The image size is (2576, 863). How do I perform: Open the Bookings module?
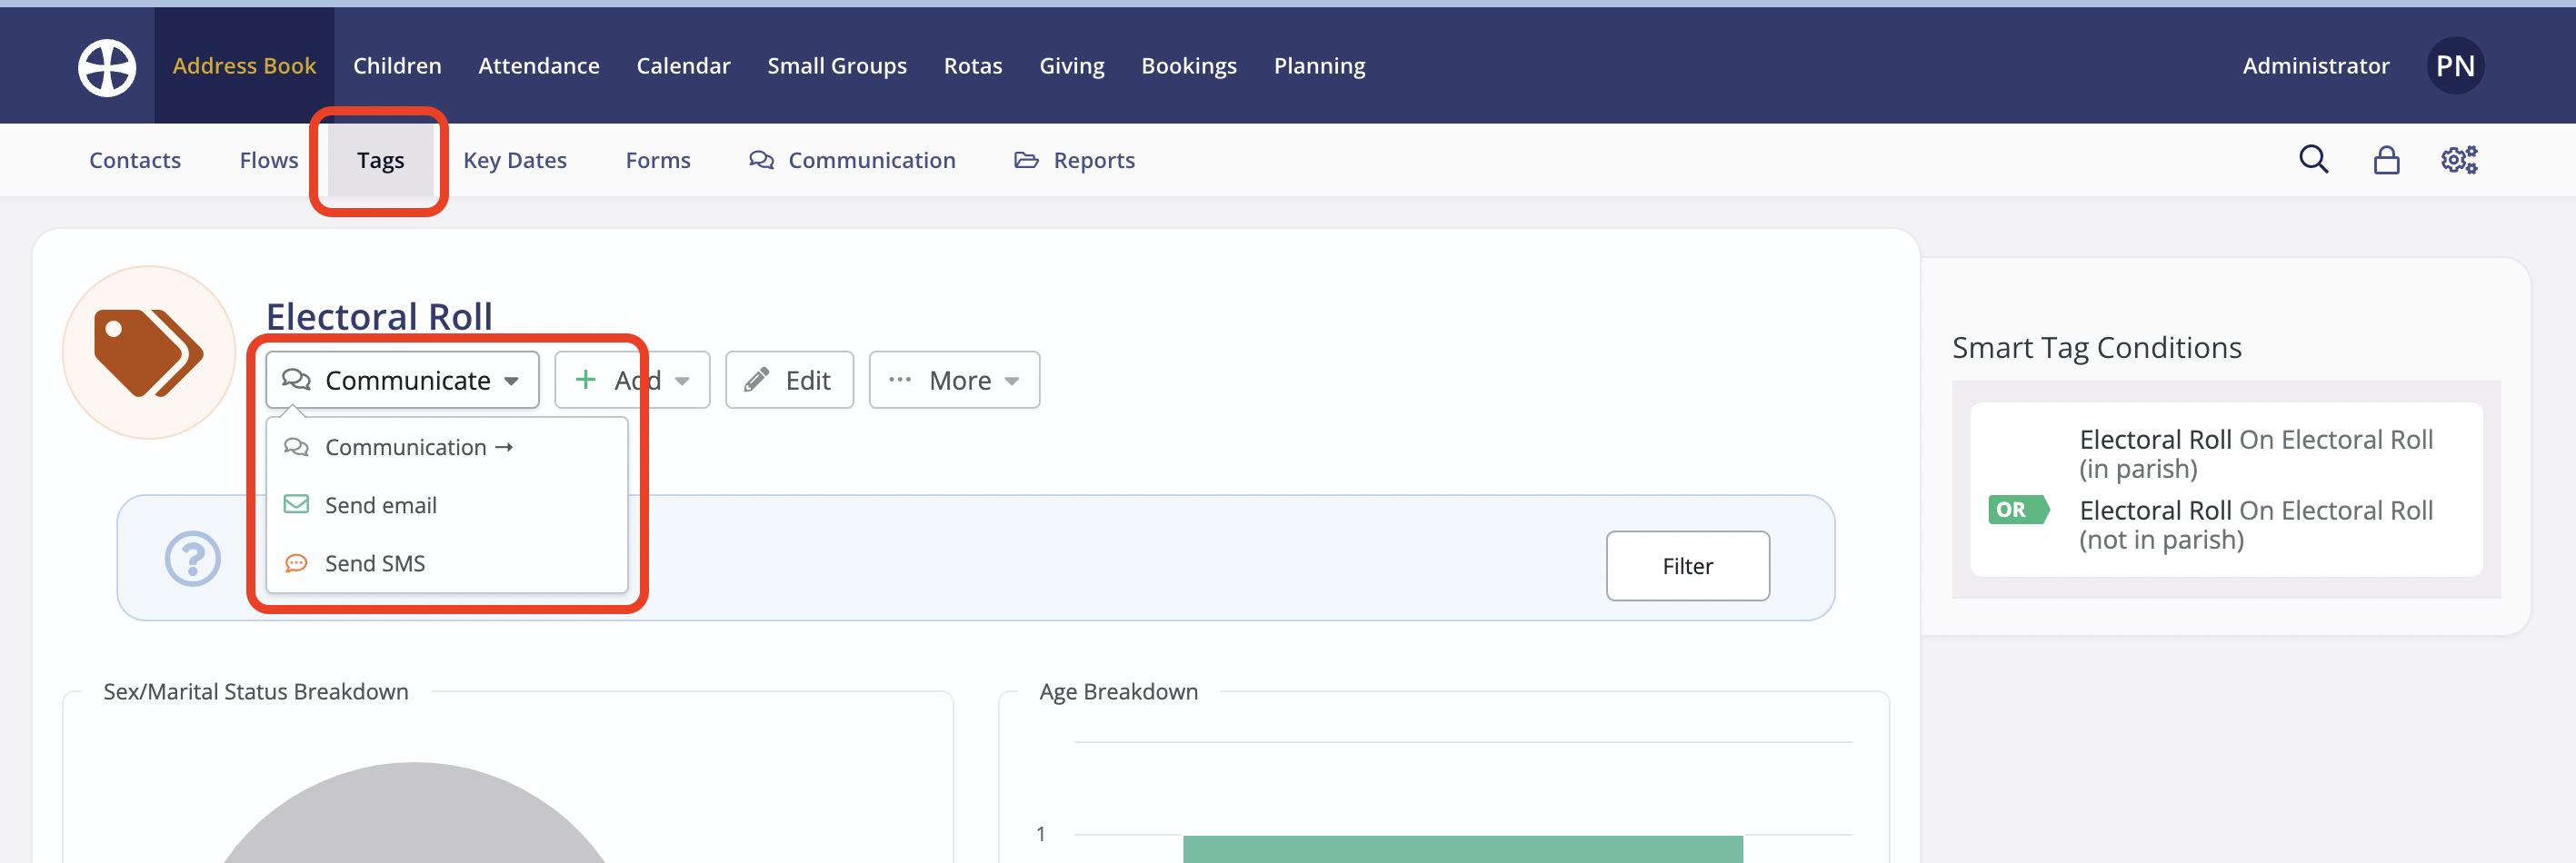1189,66
